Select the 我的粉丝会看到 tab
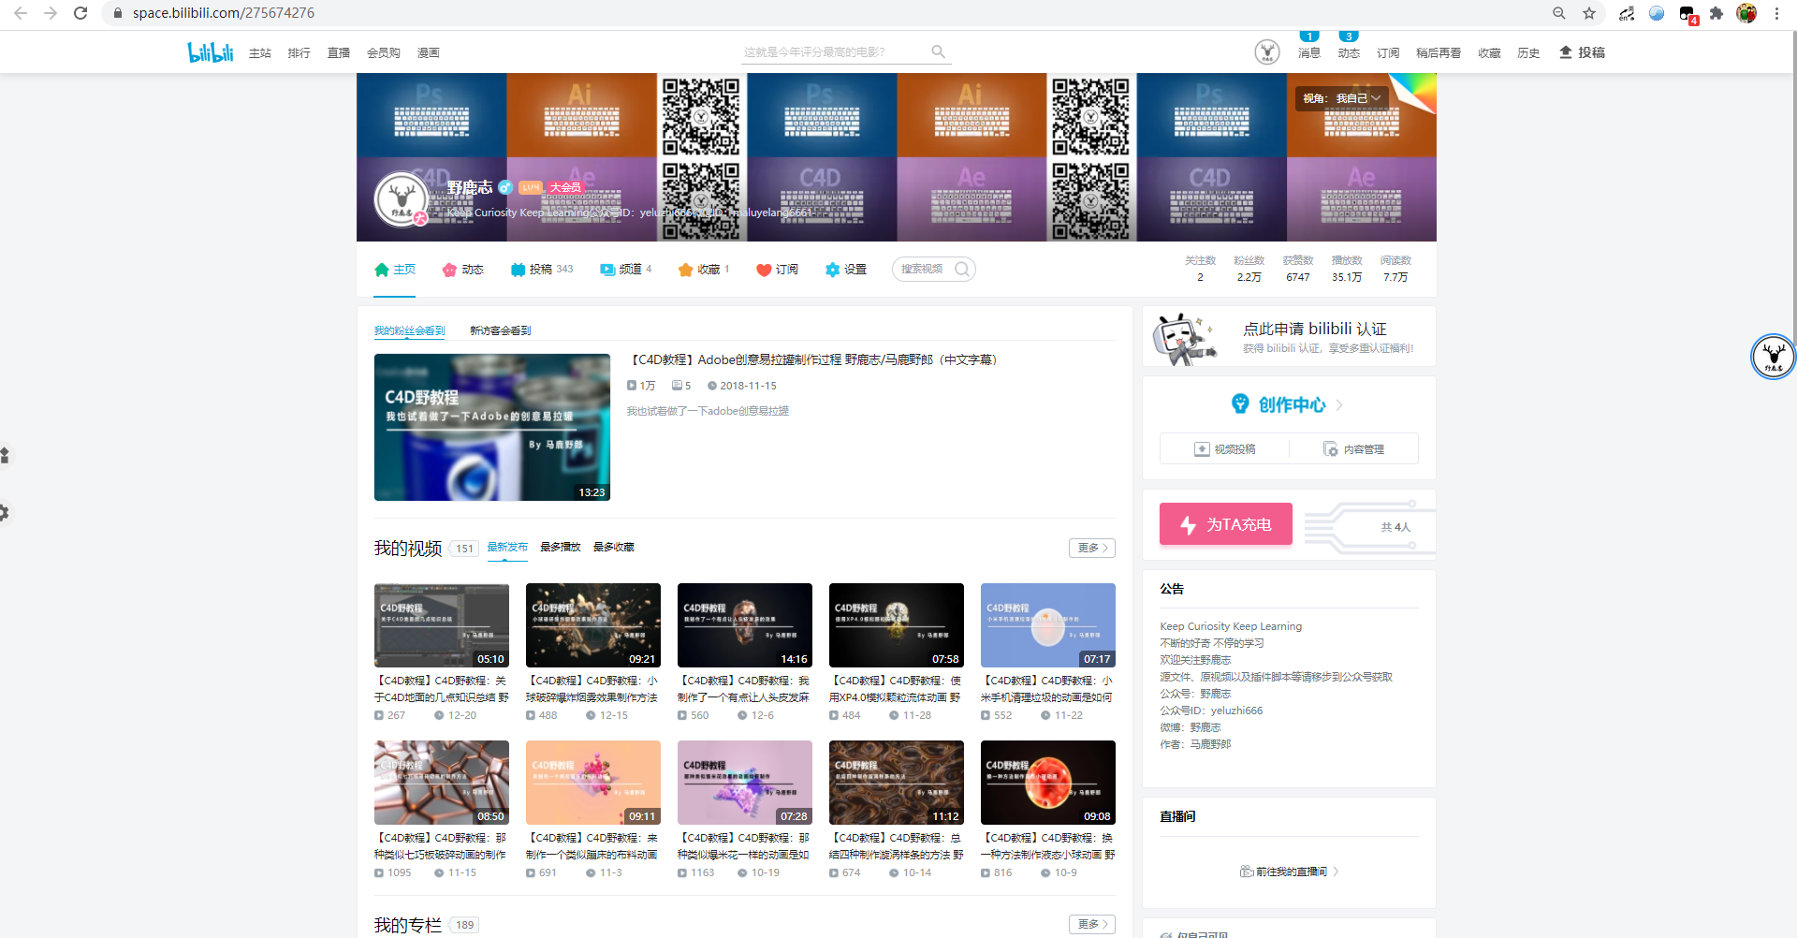This screenshot has height=938, width=1797. tap(409, 330)
